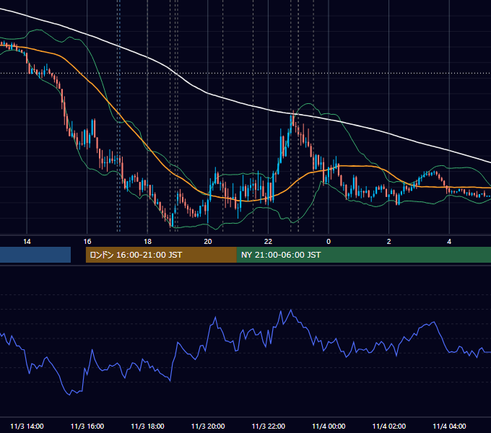This screenshot has width=491, height=433.
Task: Click the 11/3 22:00 date label
Action: point(269,426)
